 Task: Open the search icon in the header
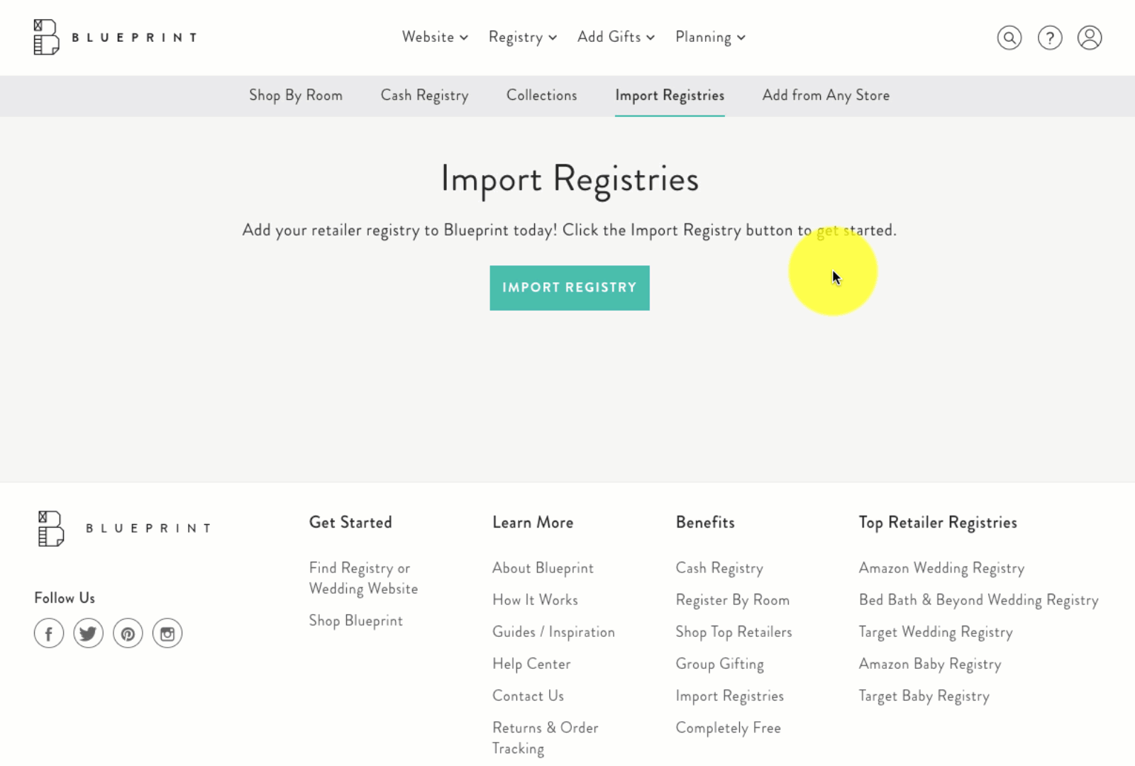point(1009,38)
